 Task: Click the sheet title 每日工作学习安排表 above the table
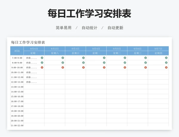pyautogui.click(x=28, y=42)
